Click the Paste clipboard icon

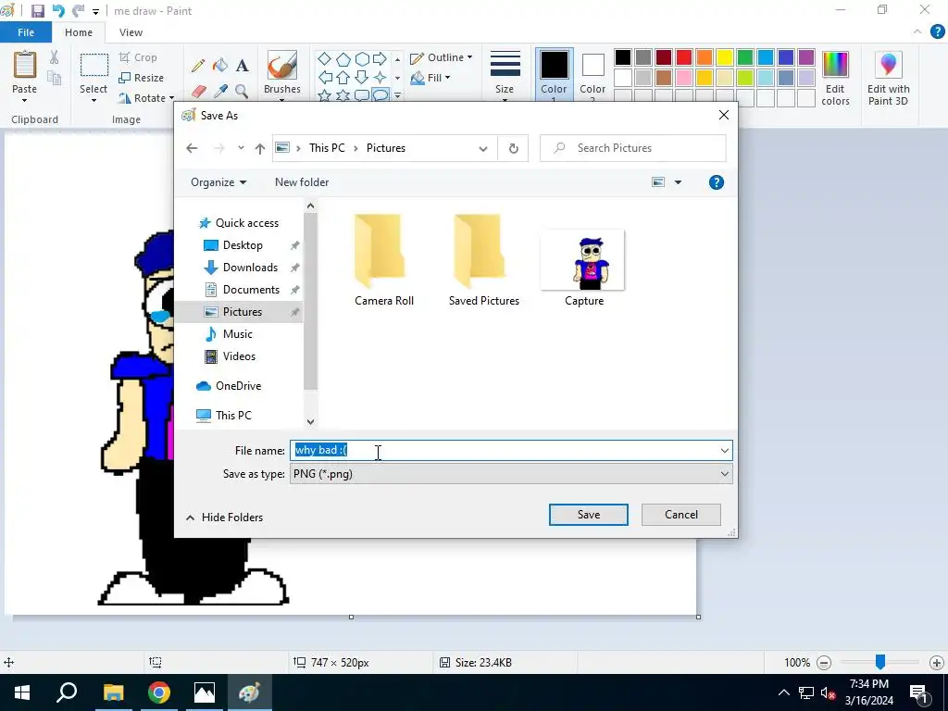point(25,66)
